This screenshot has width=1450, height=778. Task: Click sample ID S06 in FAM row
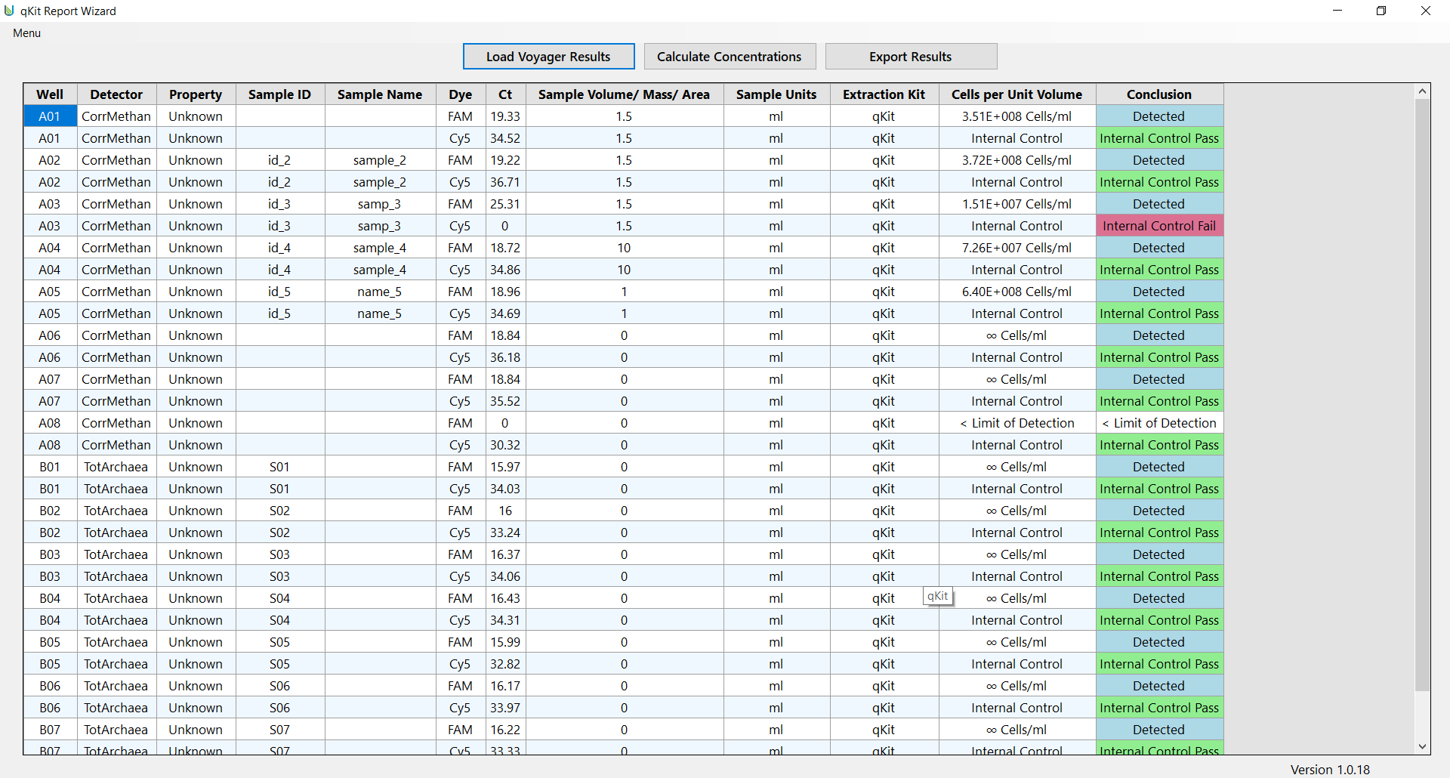pos(279,686)
